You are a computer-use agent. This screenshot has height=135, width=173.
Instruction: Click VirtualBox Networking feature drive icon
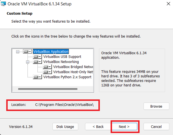click(37, 62)
